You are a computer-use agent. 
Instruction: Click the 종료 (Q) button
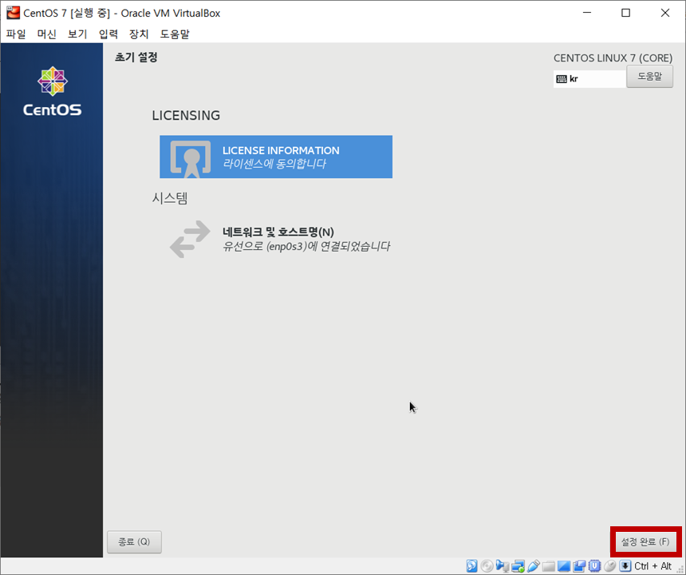(134, 541)
